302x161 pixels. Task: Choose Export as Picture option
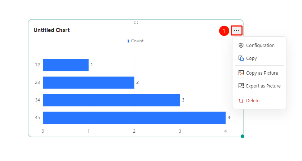pyautogui.click(x=259, y=86)
